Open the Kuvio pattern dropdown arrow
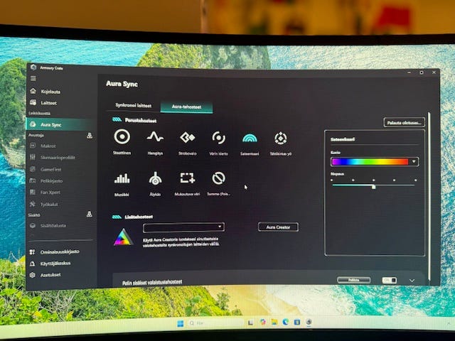Viewport: 455px width, 341px height. click(x=414, y=161)
